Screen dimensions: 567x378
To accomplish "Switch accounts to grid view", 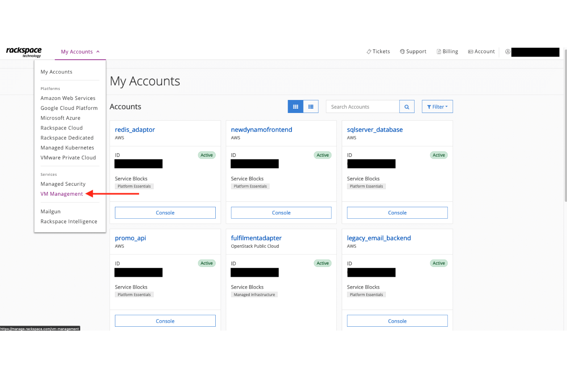I will pyautogui.click(x=295, y=106).
